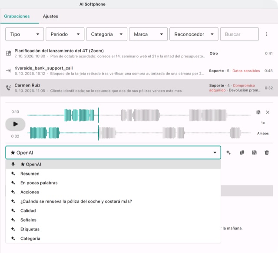The width and height of the screenshot is (278, 253).
Task: Click the sparkle icon beside Calidad
Action: [13, 210]
